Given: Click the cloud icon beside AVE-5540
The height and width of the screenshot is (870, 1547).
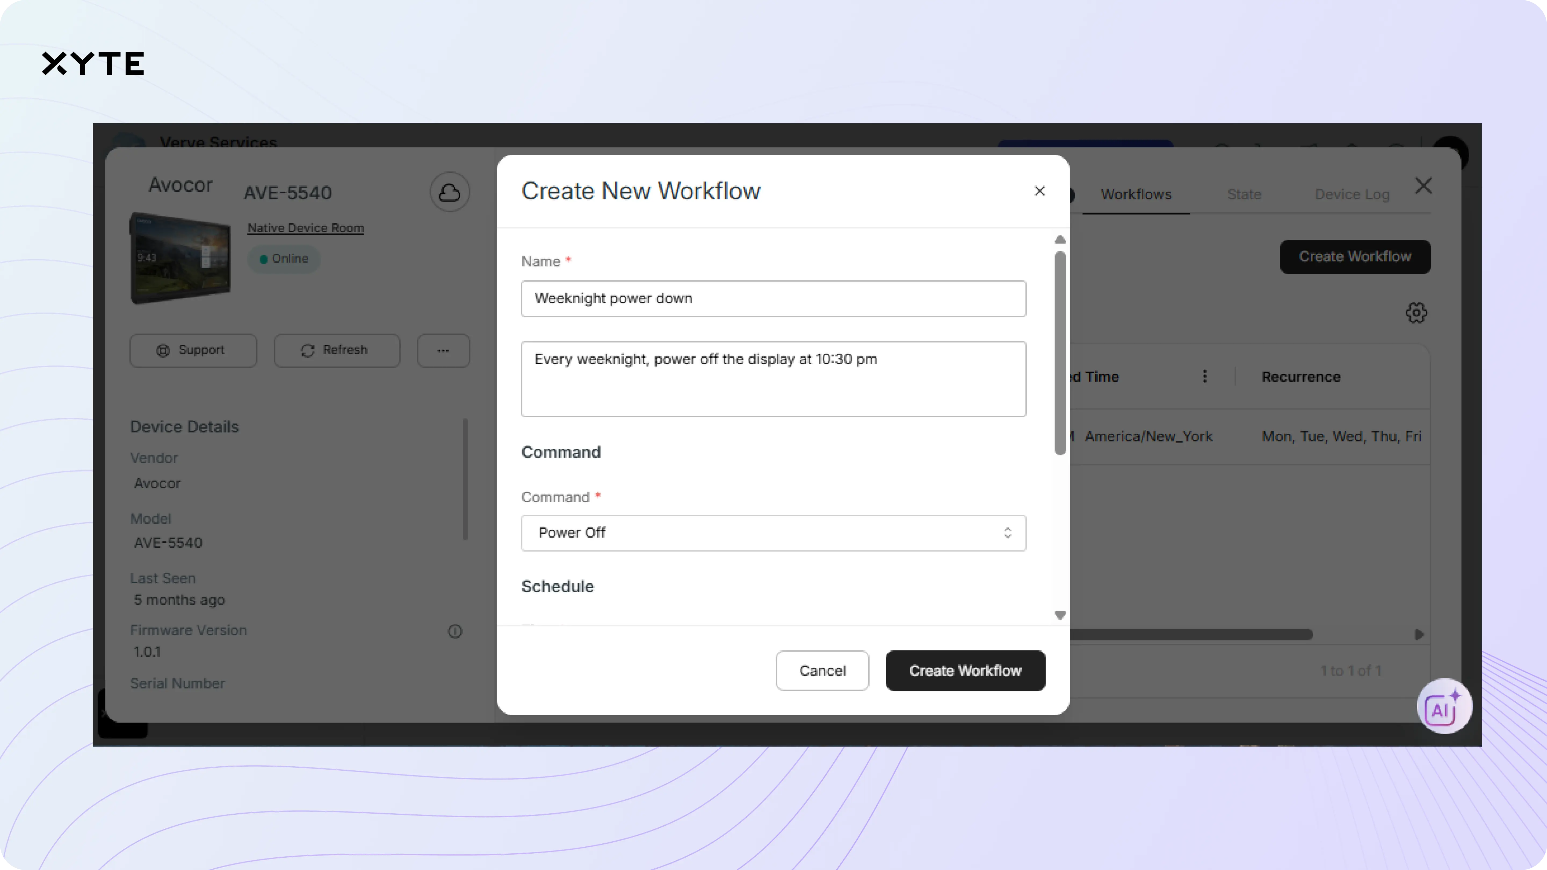Looking at the screenshot, I should click(x=449, y=192).
